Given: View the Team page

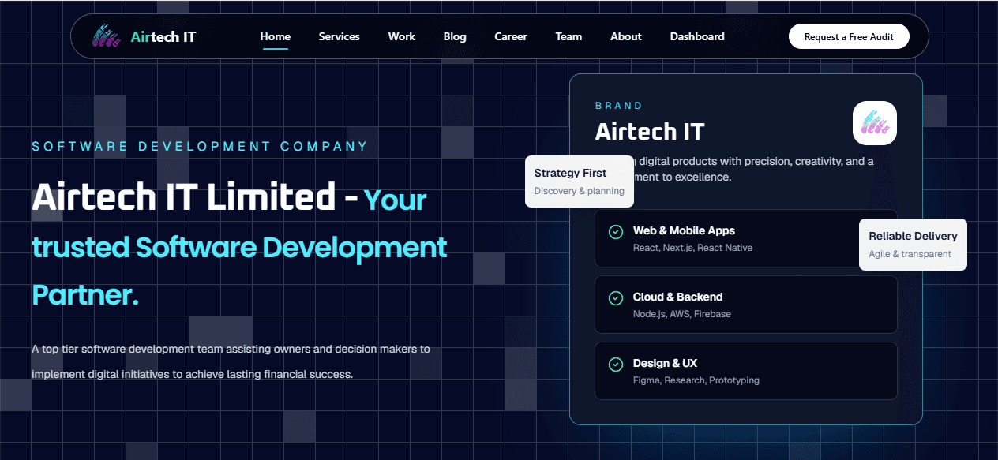Looking at the screenshot, I should point(568,36).
